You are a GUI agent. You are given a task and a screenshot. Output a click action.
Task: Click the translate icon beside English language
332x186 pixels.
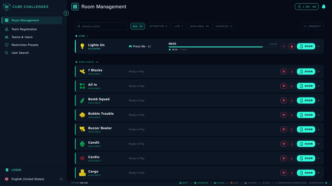61,179
